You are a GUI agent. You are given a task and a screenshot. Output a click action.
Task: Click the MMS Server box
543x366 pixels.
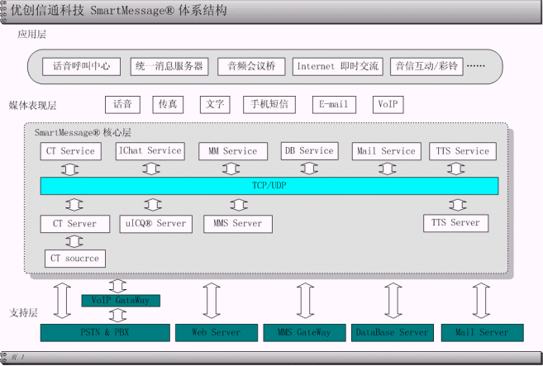(237, 224)
